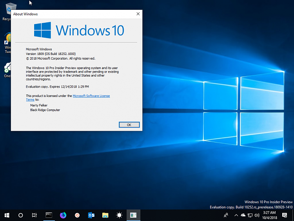Viewport: 294px width, 221px height.
Task: Click OK in the About Windows dialog
Action: click(129, 125)
